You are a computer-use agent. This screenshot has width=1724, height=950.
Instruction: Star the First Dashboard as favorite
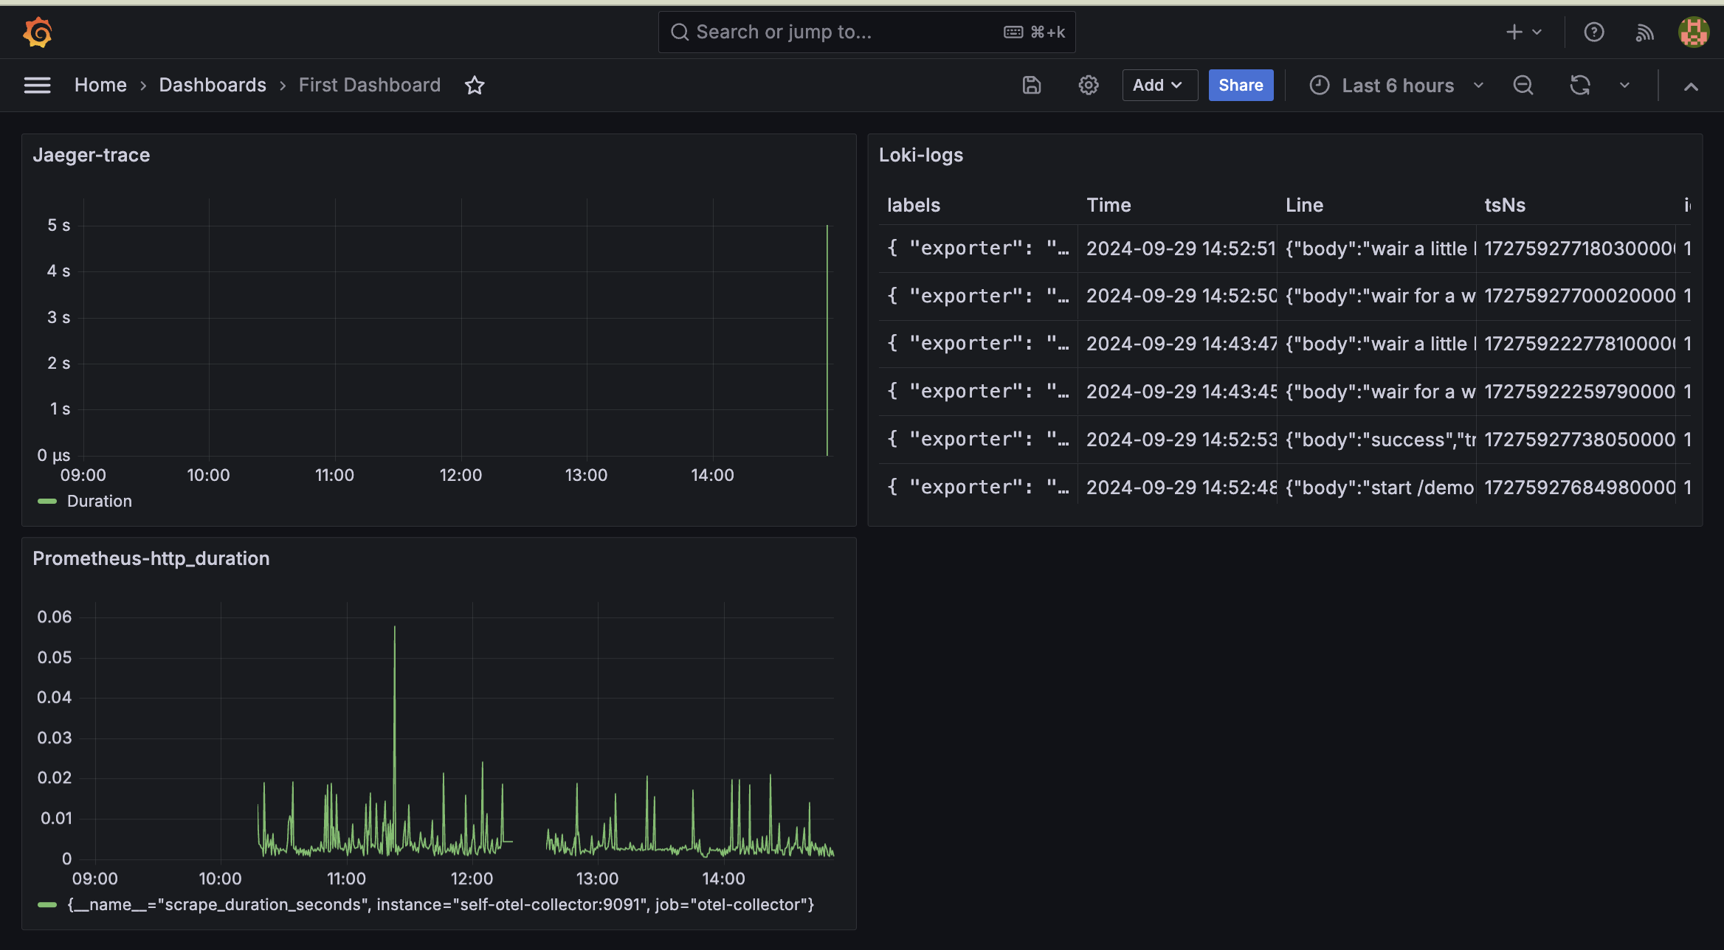click(475, 86)
